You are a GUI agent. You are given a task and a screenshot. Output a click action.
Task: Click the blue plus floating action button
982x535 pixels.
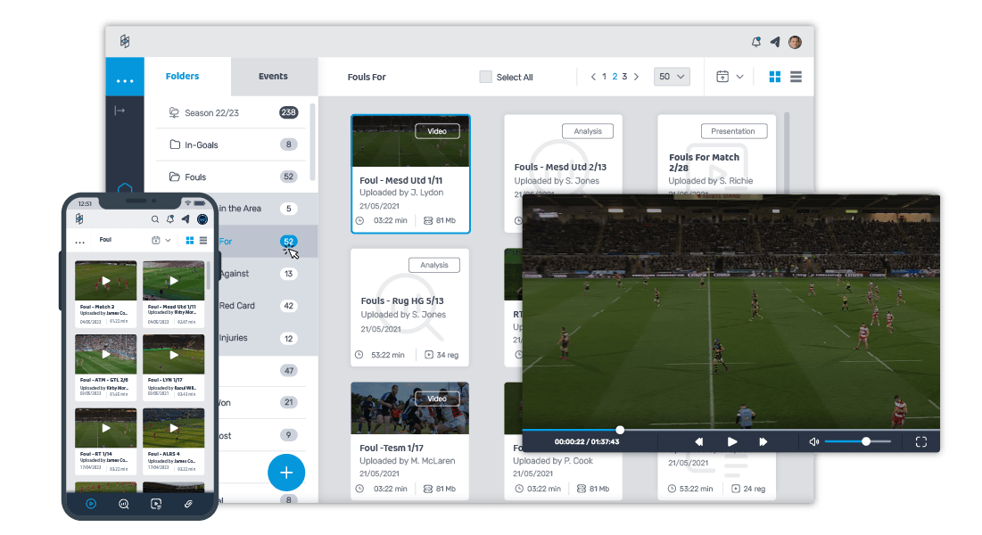point(286,473)
